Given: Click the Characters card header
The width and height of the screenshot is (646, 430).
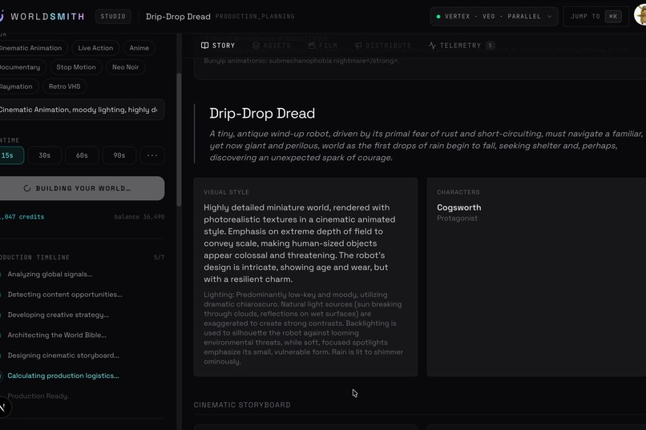Looking at the screenshot, I should click(458, 192).
